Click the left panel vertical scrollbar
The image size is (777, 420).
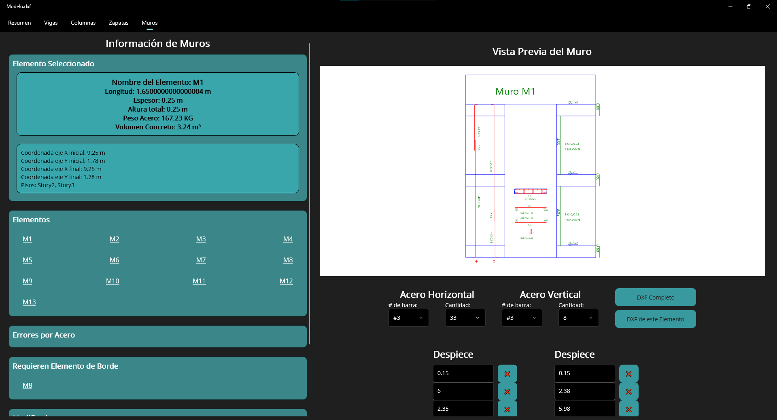310,194
